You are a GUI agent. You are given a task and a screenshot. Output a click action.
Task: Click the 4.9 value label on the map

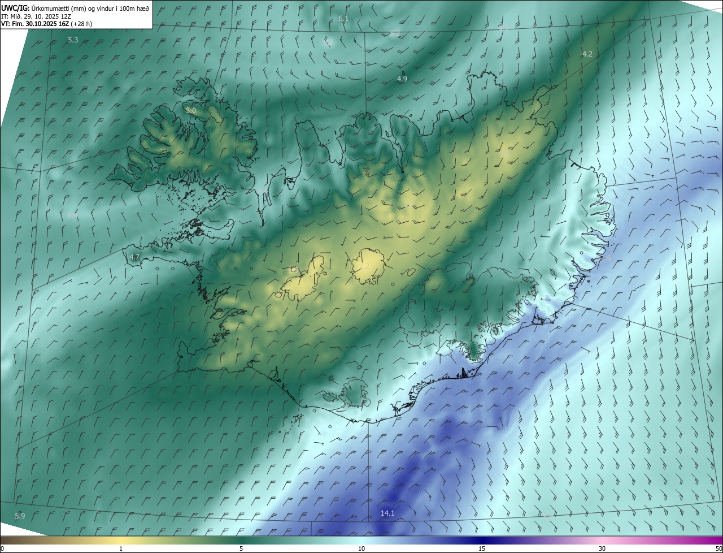(402, 79)
